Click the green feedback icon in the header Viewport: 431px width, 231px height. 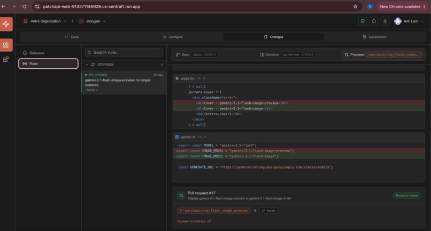363,21
